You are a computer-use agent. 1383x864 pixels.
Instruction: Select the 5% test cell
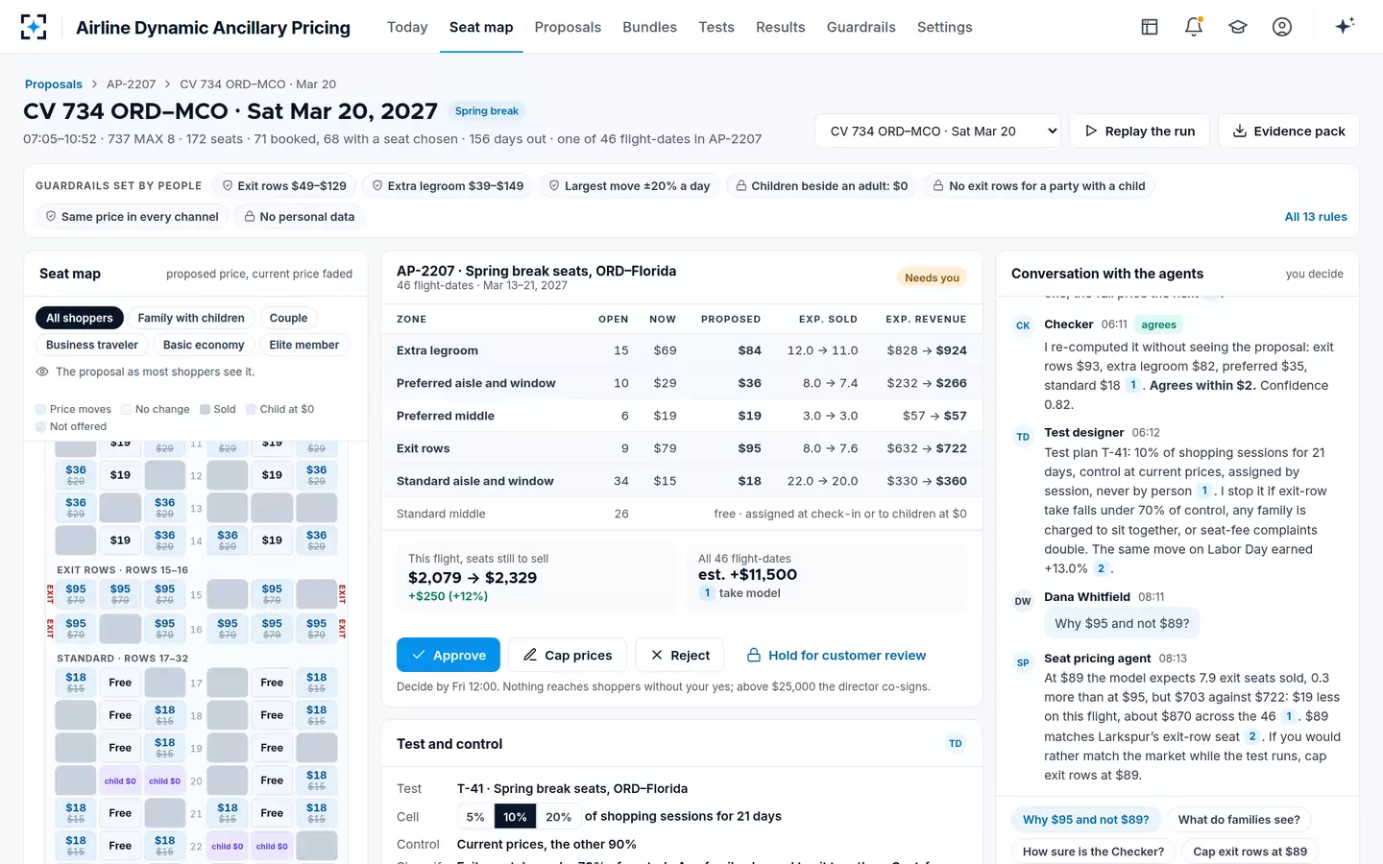click(475, 817)
